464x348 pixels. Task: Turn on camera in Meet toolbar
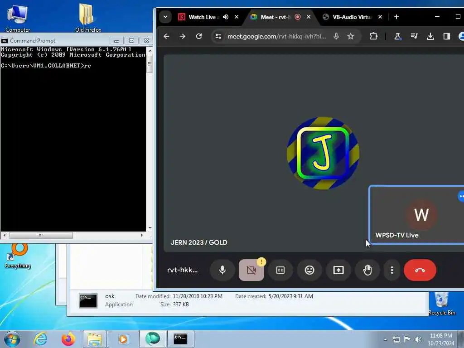(x=251, y=270)
